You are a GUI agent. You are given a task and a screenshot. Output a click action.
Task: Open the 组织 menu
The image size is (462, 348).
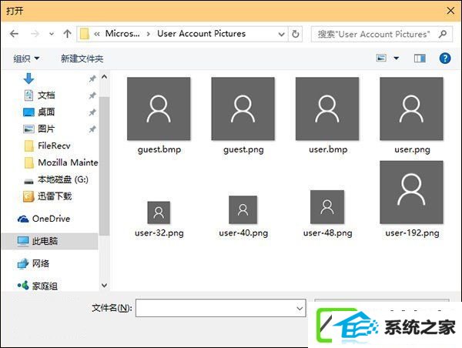(x=26, y=59)
